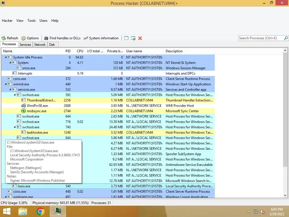Click the Physical memory status entry
This screenshot has height=217, width=289.
tap(60, 203)
